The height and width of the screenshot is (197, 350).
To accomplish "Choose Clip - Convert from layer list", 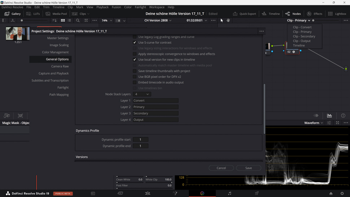I will pyautogui.click(x=302, y=27).
